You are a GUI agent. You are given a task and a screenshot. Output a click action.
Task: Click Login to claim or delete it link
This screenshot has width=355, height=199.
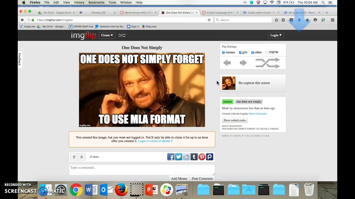[155, 141]
